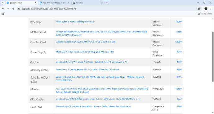Select the Motherboard category cell

pyautogui.click(x=41, y=33)
